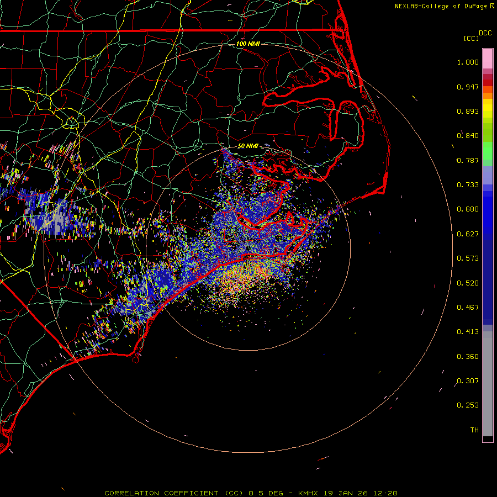Click the 0.680 legend value
The width and height of the screenshot is (497, 497).
tap(468, 209)
